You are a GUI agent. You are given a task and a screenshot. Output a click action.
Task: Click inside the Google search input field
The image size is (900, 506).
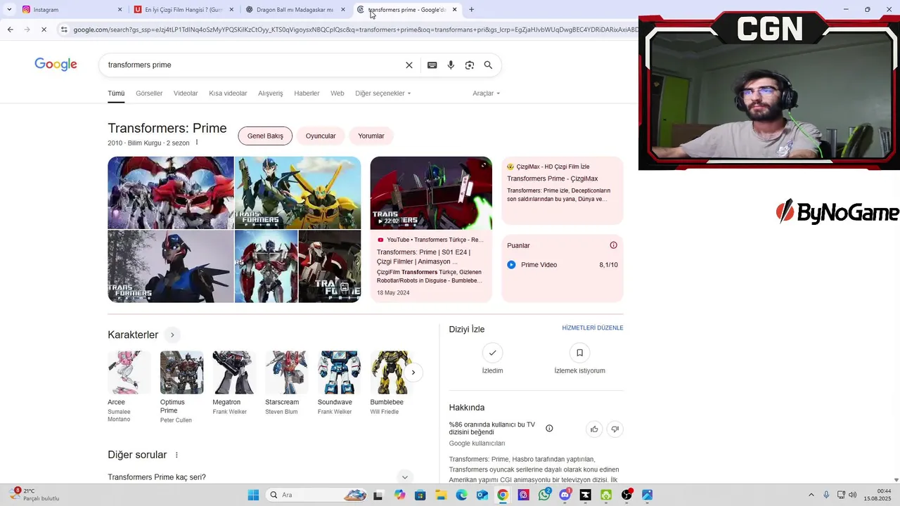[x=253, y=65]
